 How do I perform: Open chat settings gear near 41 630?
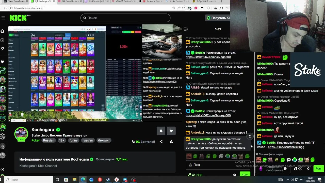click(x=235, y=175)
